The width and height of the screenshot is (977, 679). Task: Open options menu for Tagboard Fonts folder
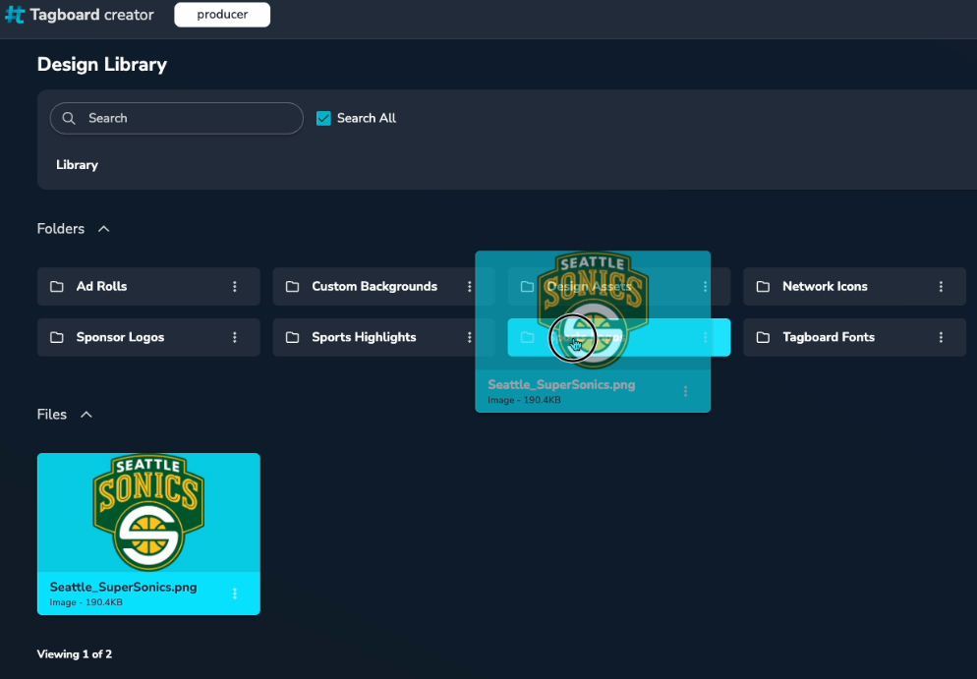pyautogui.click(x=941, y=337)
